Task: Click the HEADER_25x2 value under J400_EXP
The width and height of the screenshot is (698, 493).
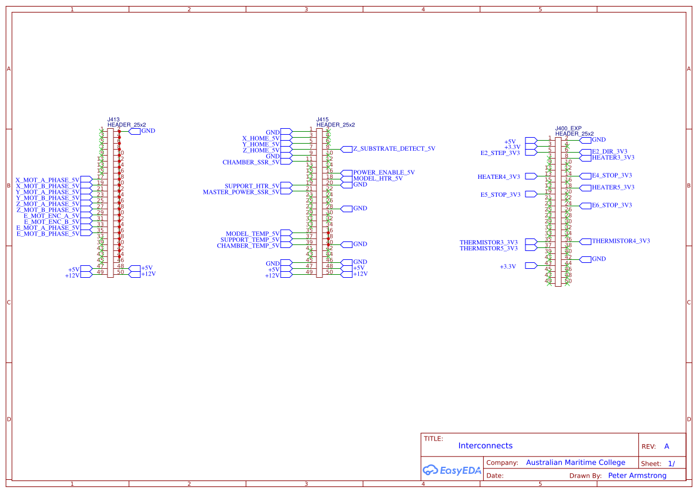Action: coord(574,134)
